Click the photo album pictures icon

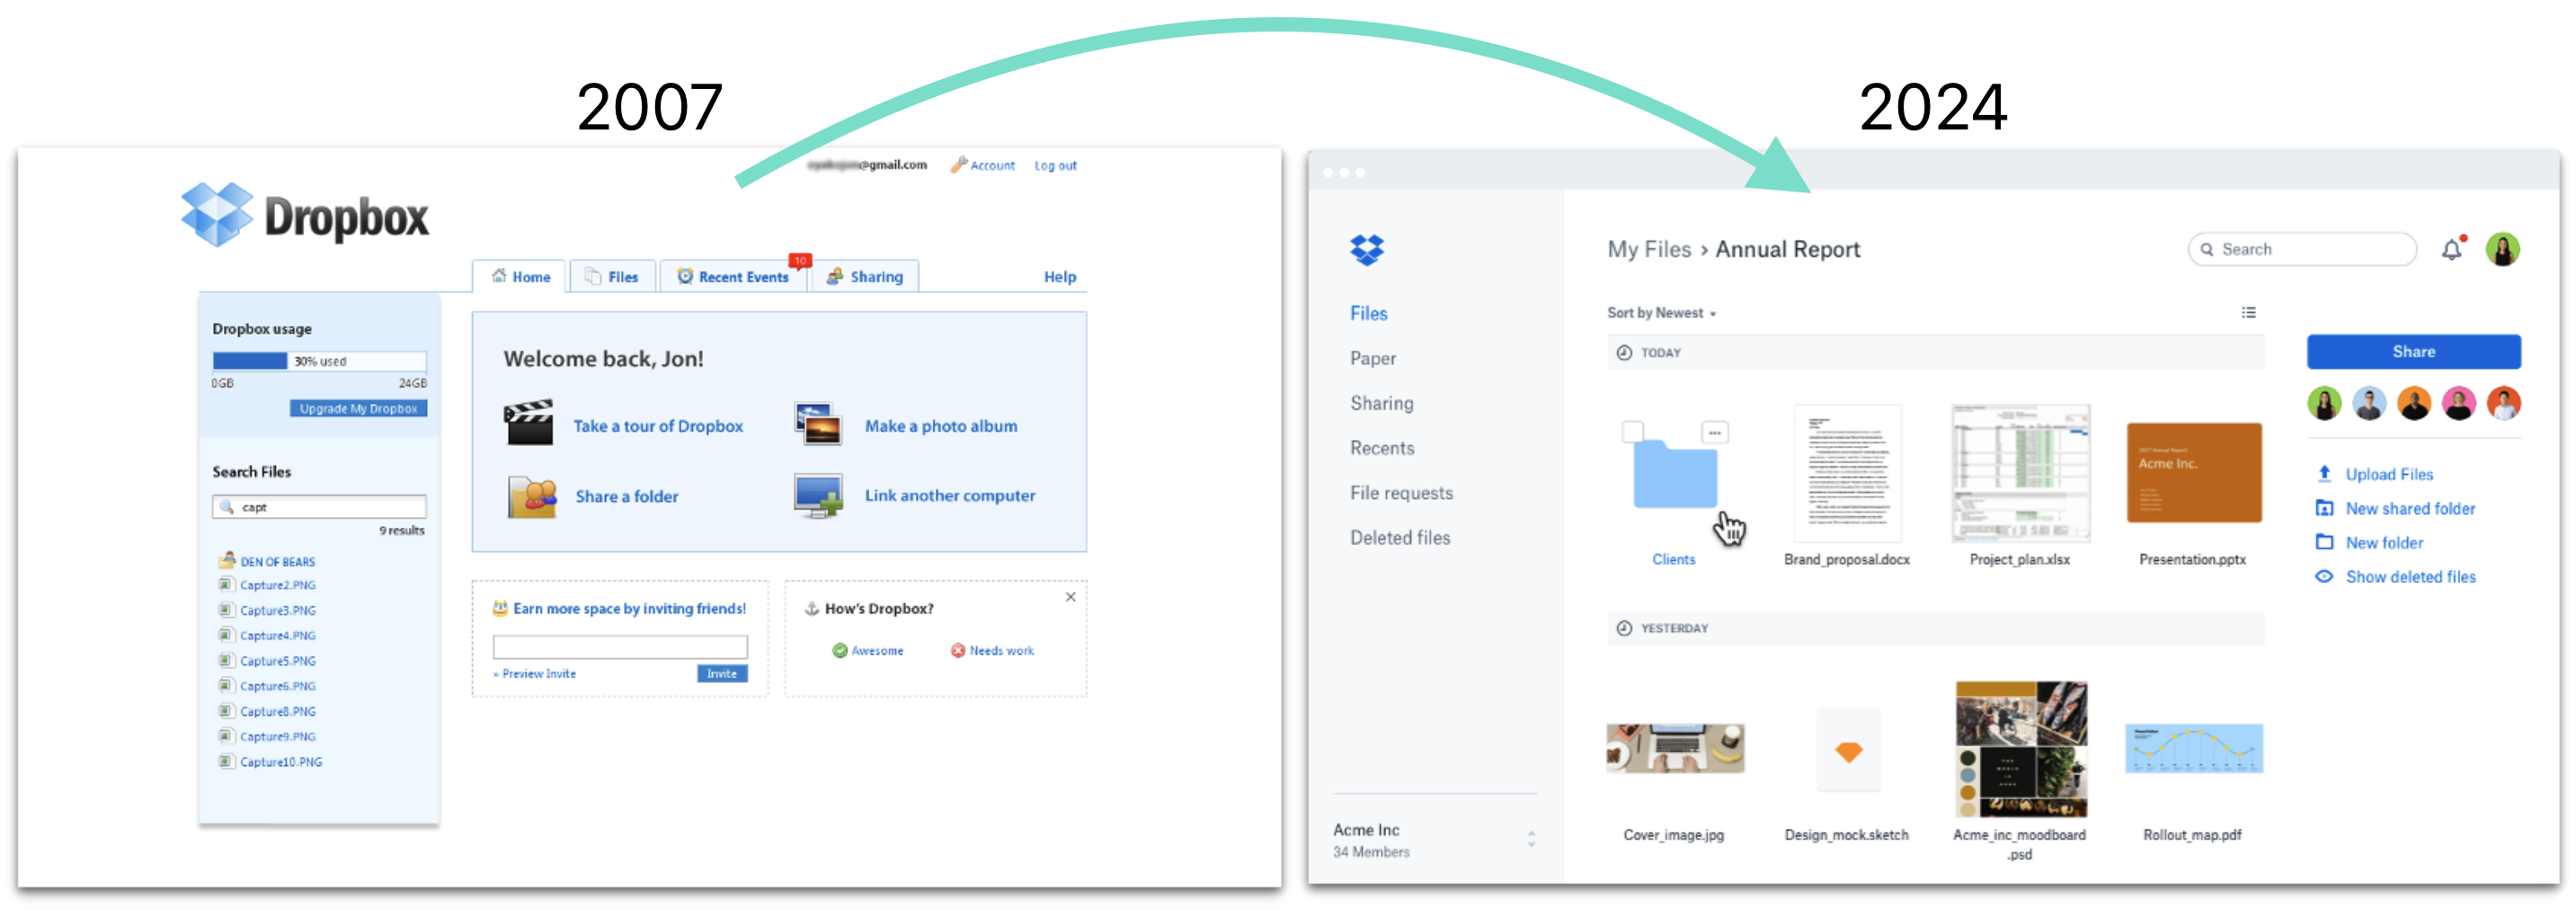click(x=819, y=424)
